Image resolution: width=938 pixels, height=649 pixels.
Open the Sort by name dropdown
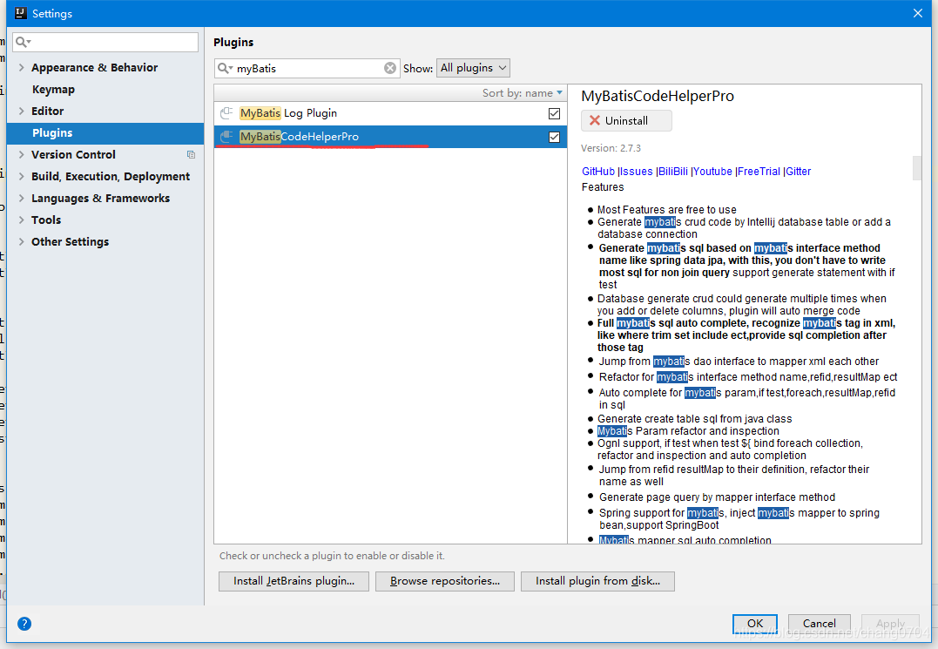click(x=523, y=93)
